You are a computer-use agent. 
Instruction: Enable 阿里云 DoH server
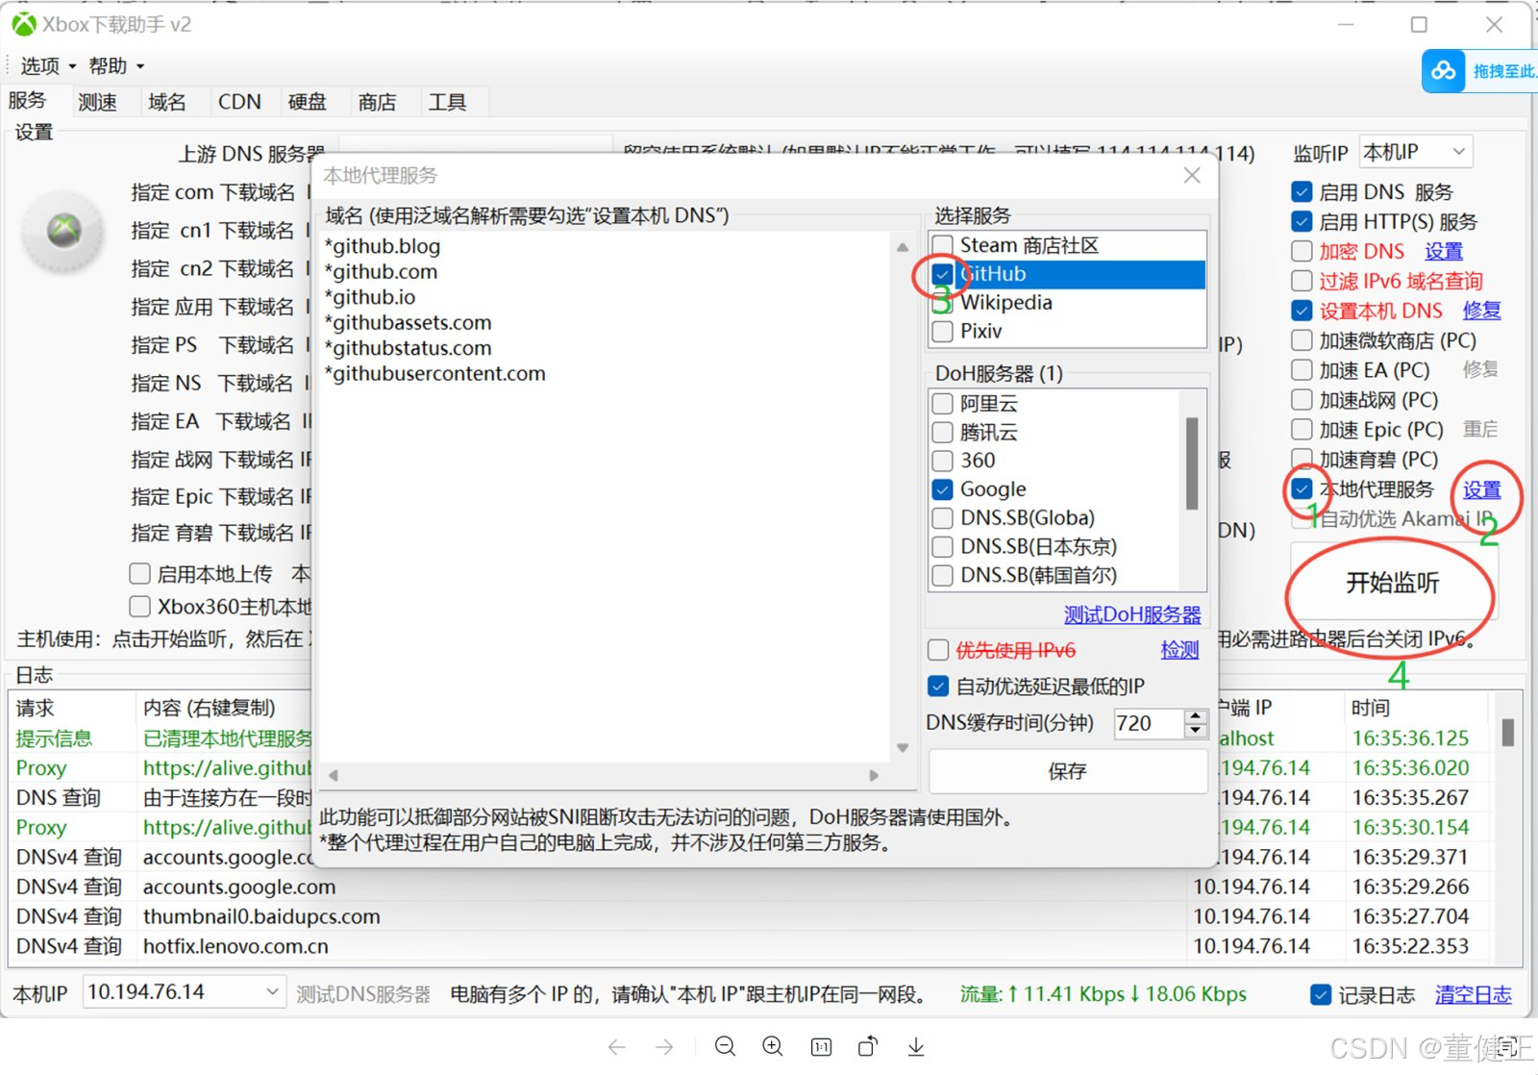tap(943, 404)
